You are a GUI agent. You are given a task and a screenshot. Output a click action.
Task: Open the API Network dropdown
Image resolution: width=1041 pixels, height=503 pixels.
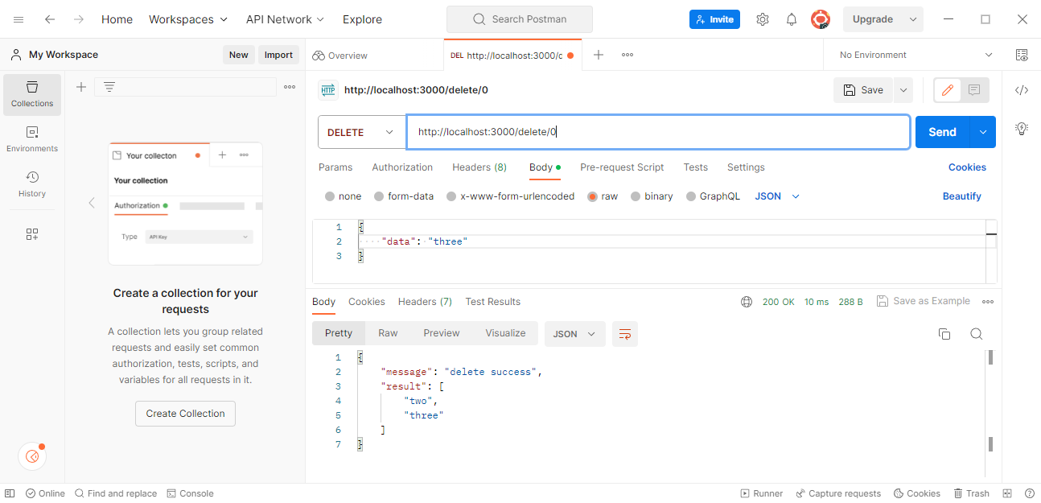click(285, 19)
